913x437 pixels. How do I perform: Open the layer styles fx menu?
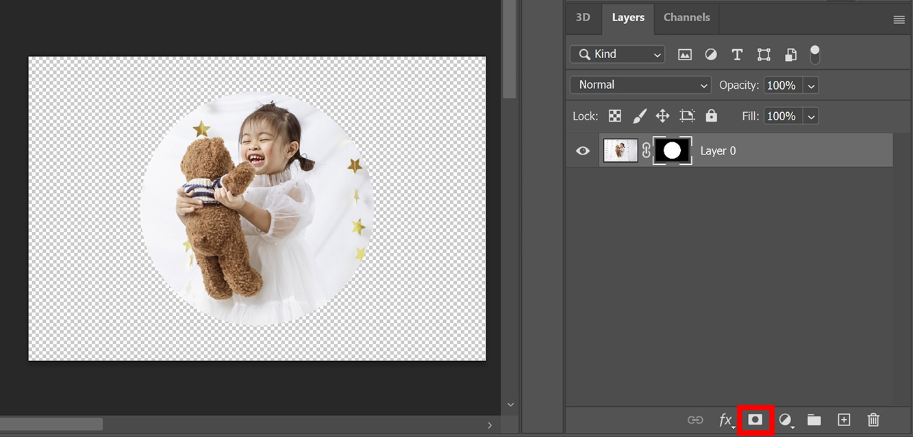pos(727,420)
